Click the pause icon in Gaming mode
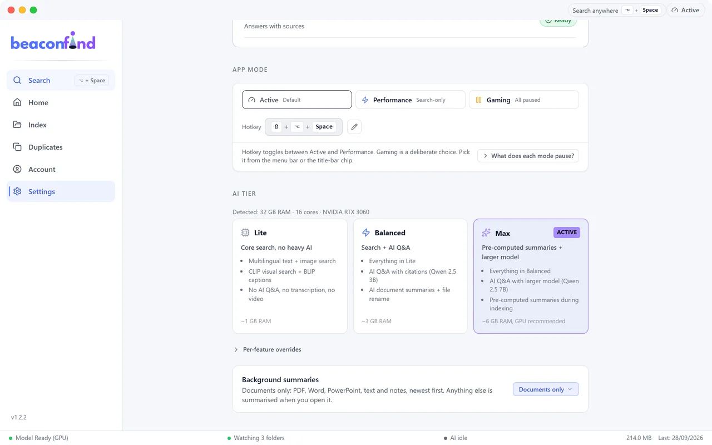Viewport: 712px width, 445px height. [478, 100]
